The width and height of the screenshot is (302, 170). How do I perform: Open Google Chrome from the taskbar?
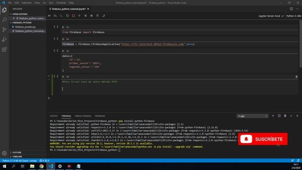click(x=42, y=166)
